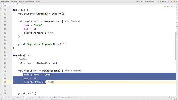Open the Structure tool window sidebar
Image resolution: width=178 pixels, height=100 pixels.
pyautogui.click(x=1, y=14)
